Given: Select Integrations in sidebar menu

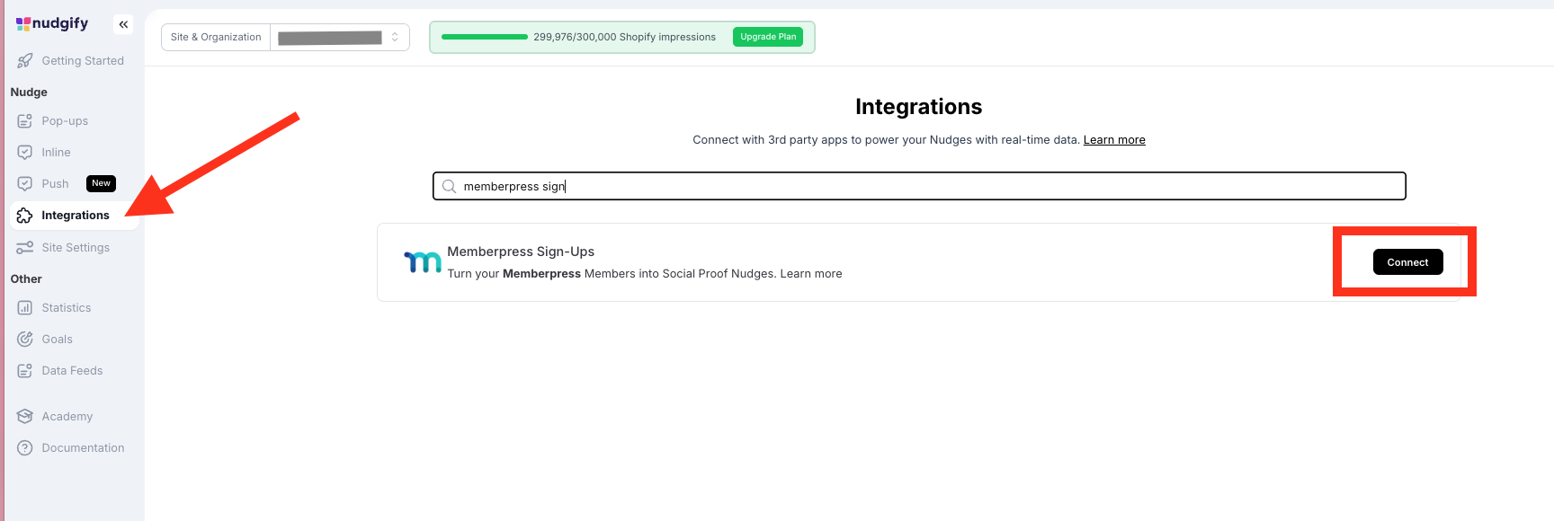Looking at the screenshot, I should pyautogui.click(x=75, y=216).
